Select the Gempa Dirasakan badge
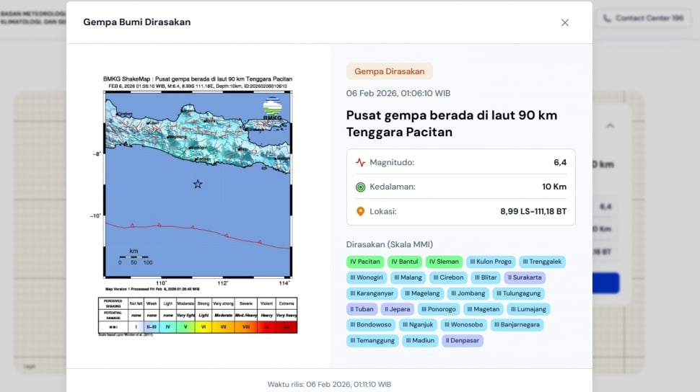 389,71
